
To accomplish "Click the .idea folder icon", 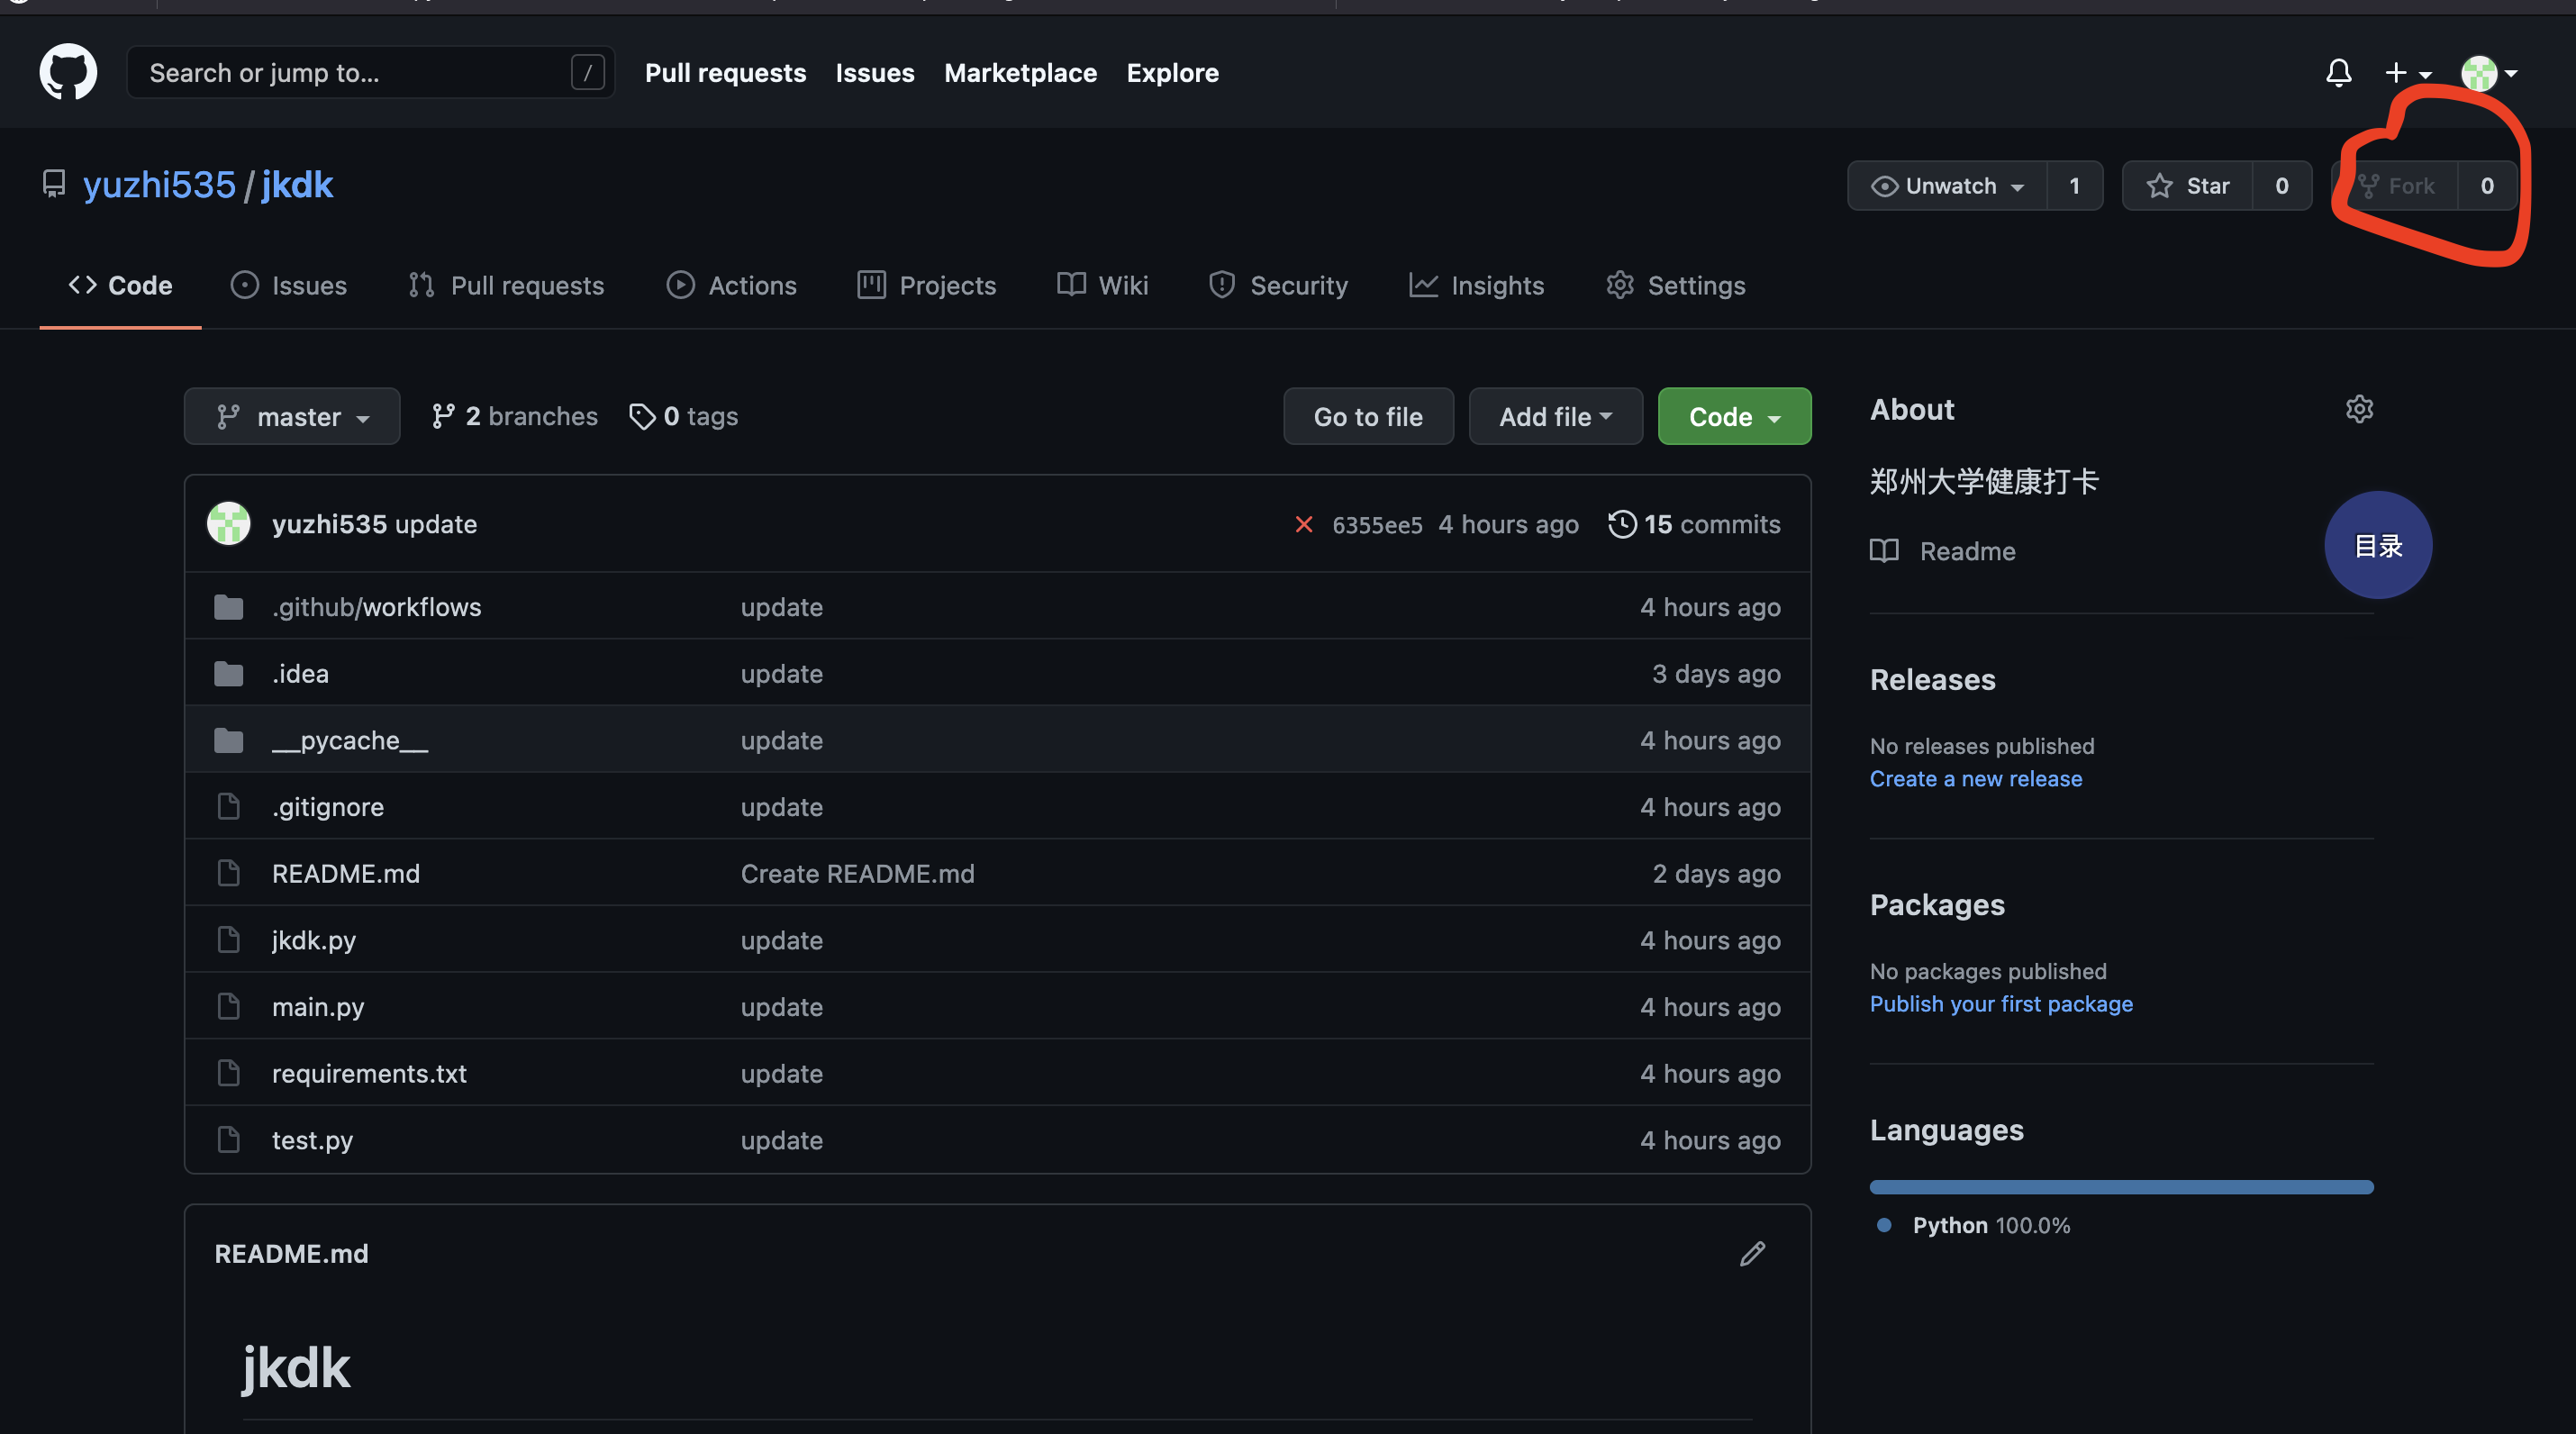I will pyautogui.click(x=228, y=674).
